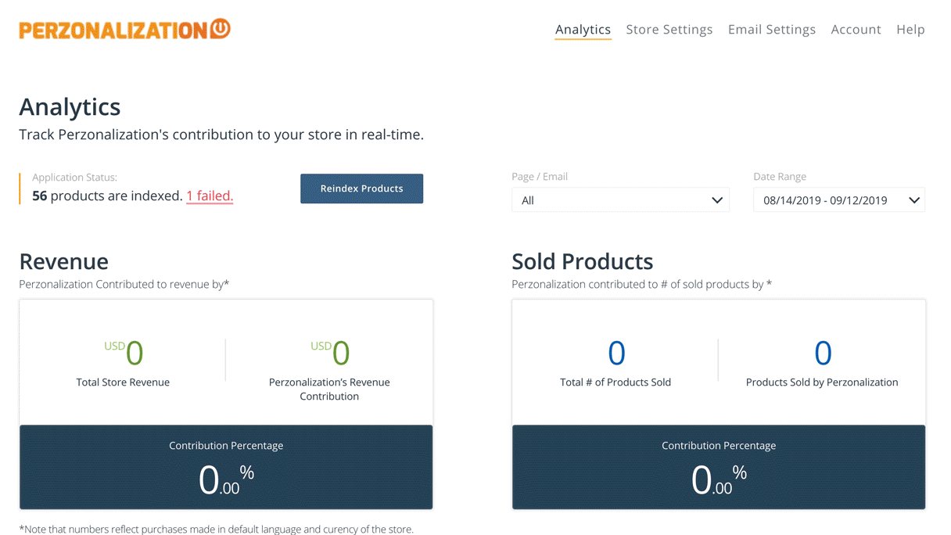Click the Sold Products heading

point(582,261)
